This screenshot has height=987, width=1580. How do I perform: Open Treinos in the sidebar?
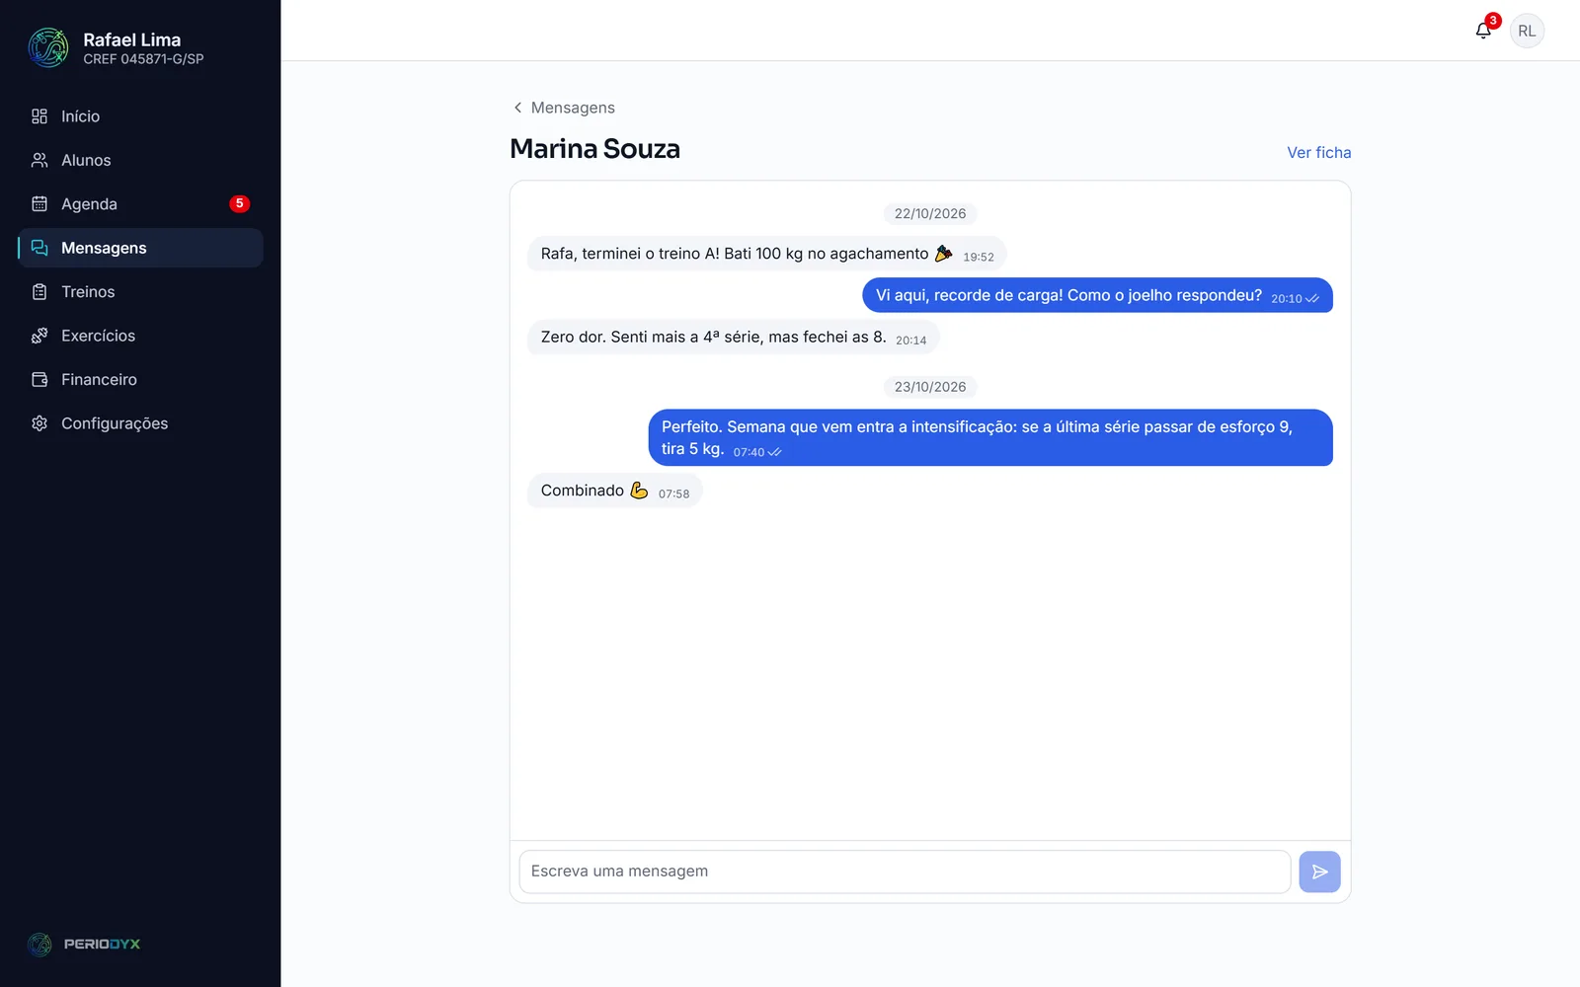pyautogui.click(x=140, y=292)
